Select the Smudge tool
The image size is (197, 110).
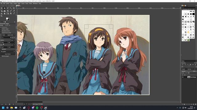point(5,13)
